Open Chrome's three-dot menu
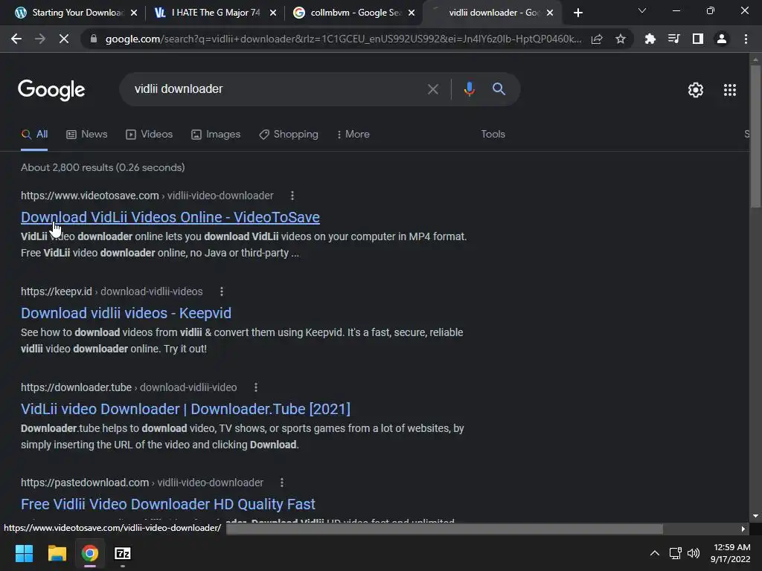The image size is (762, 571). (746, 39)
